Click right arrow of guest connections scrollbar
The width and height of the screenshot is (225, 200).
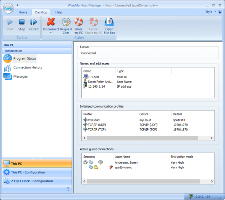click(212, 182)
